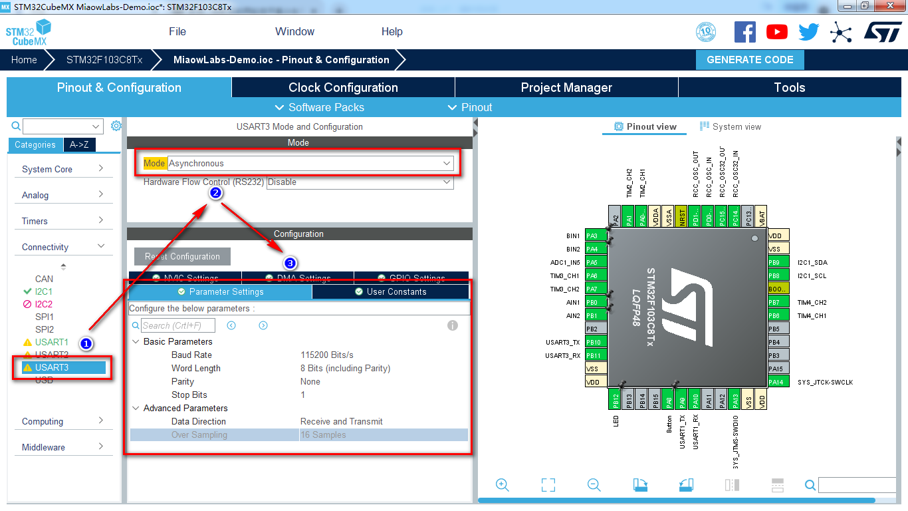The width and height of the screenshot is (908, 511).
Task: Collapse the Connectivity category
Action: click(x=63, y=247)
